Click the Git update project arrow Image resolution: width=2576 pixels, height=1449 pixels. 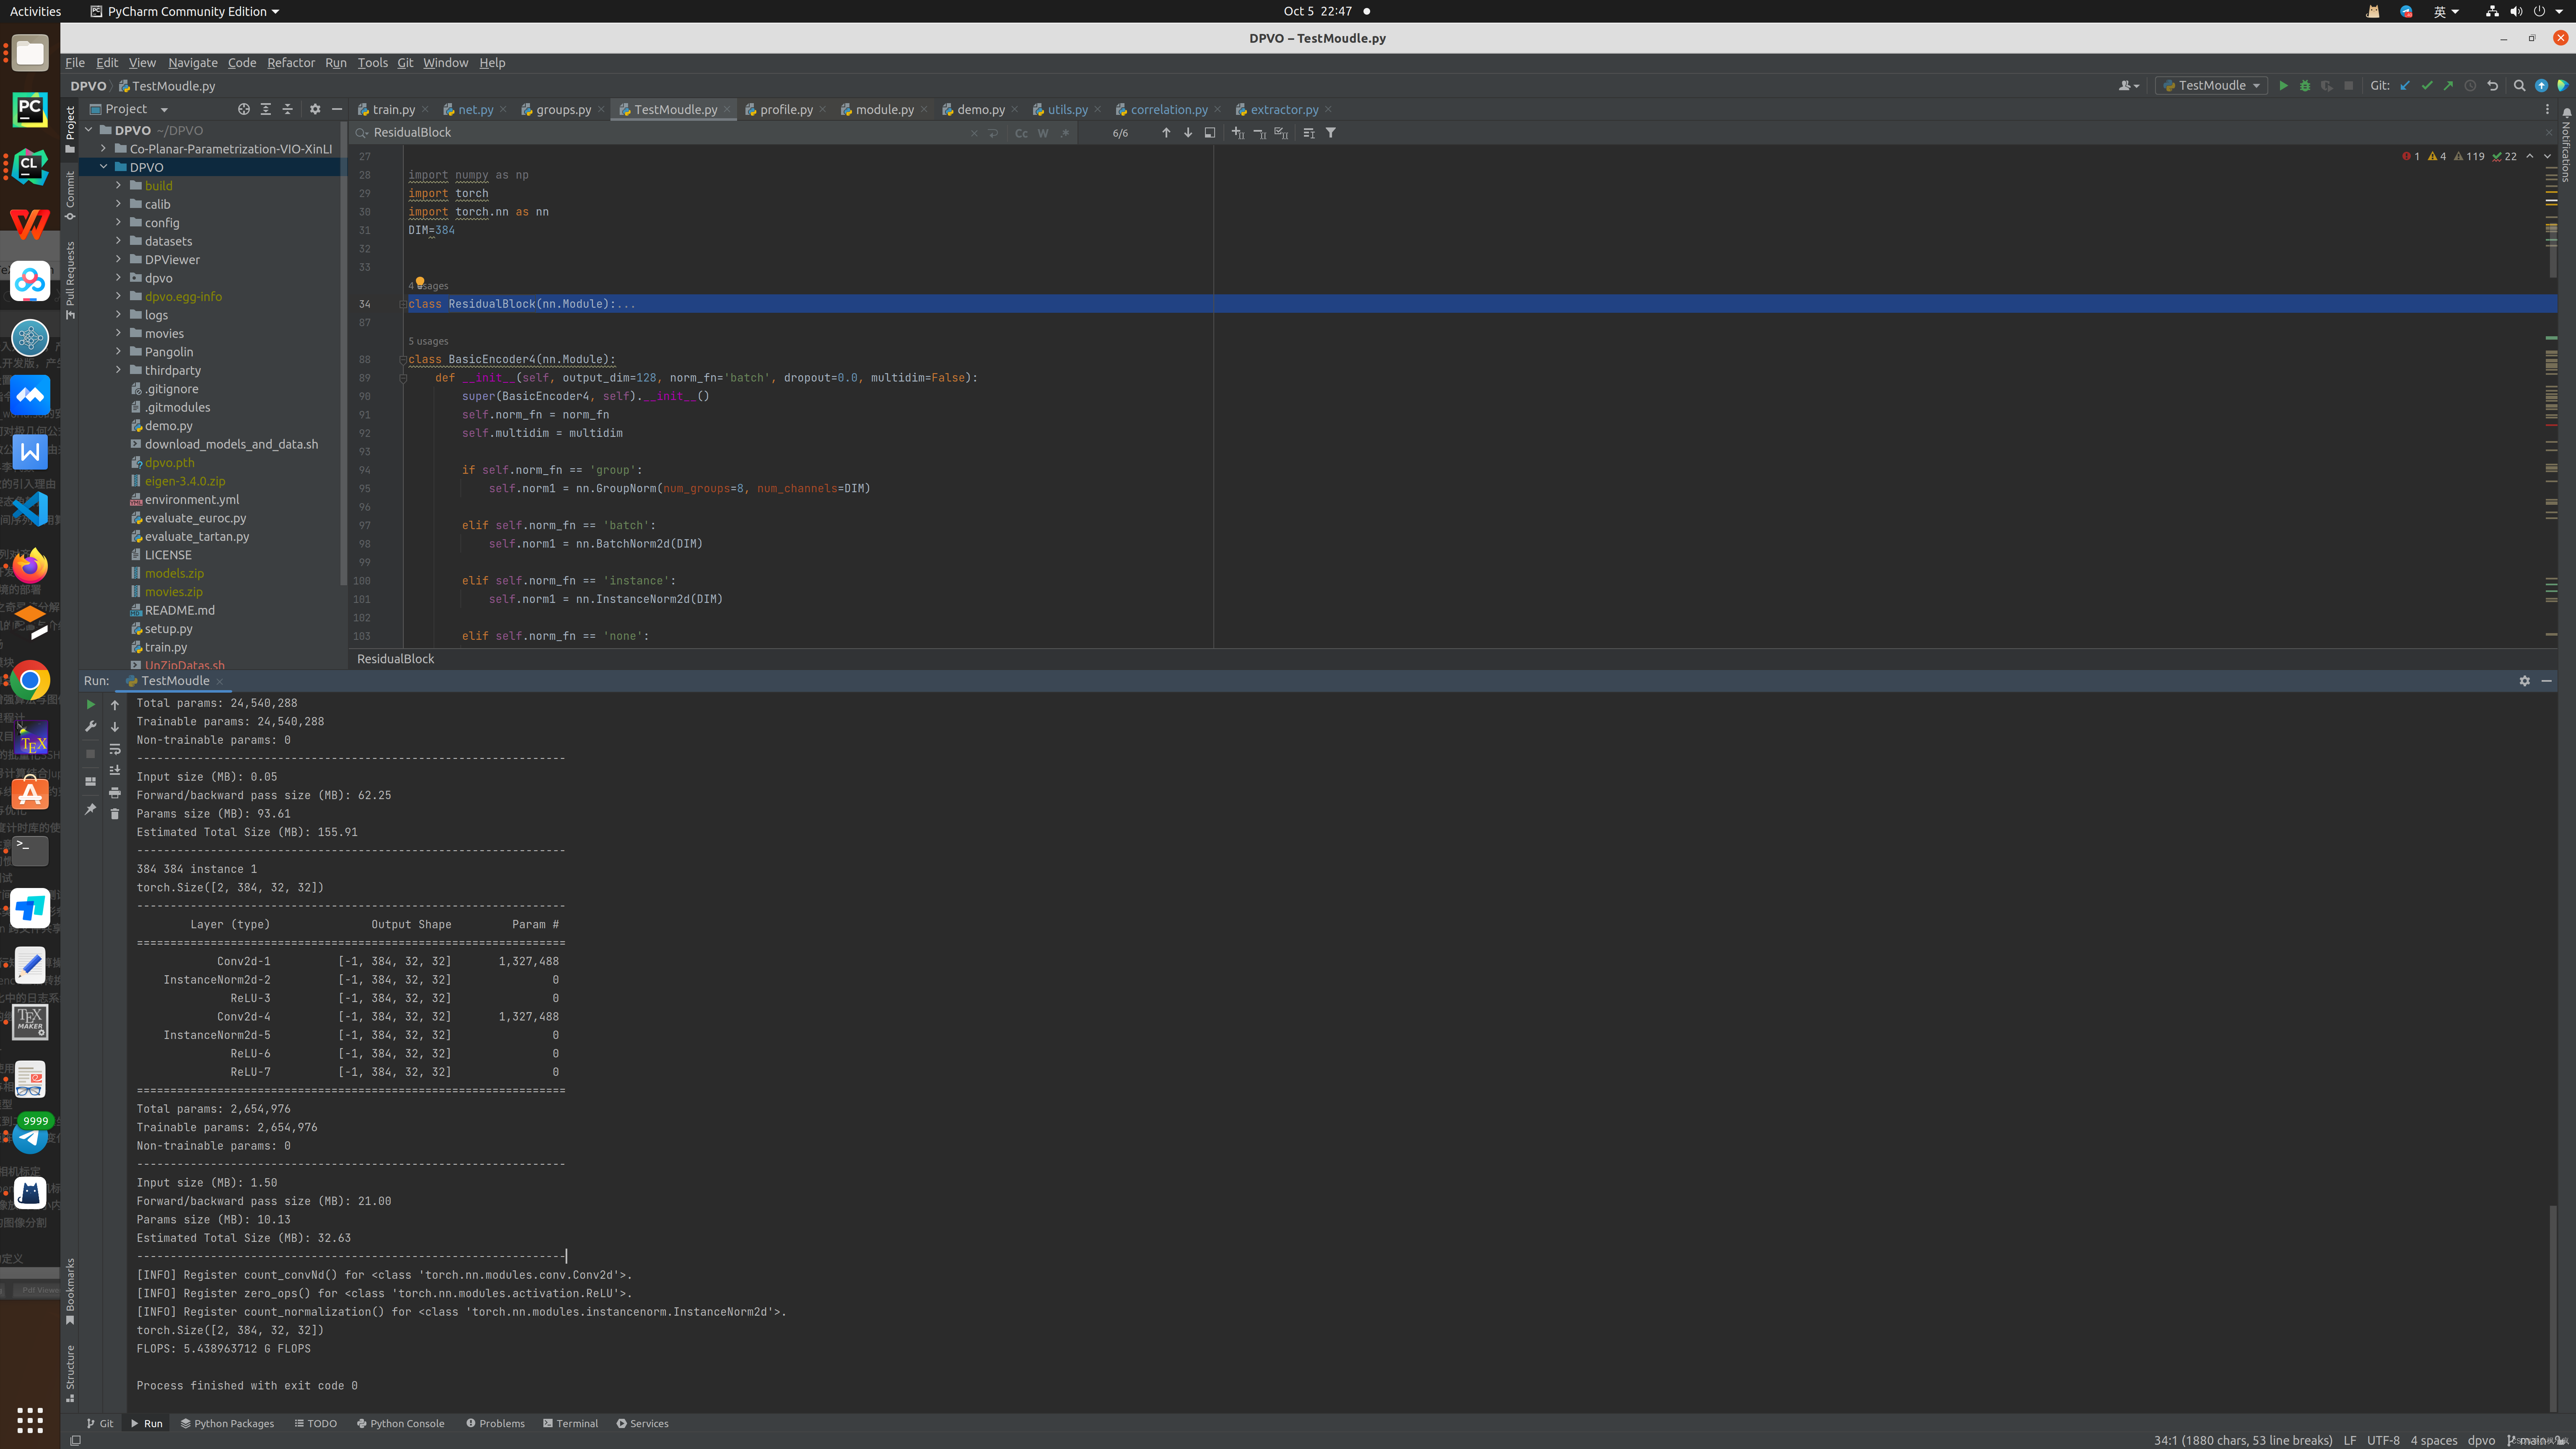coord(2405,86)
